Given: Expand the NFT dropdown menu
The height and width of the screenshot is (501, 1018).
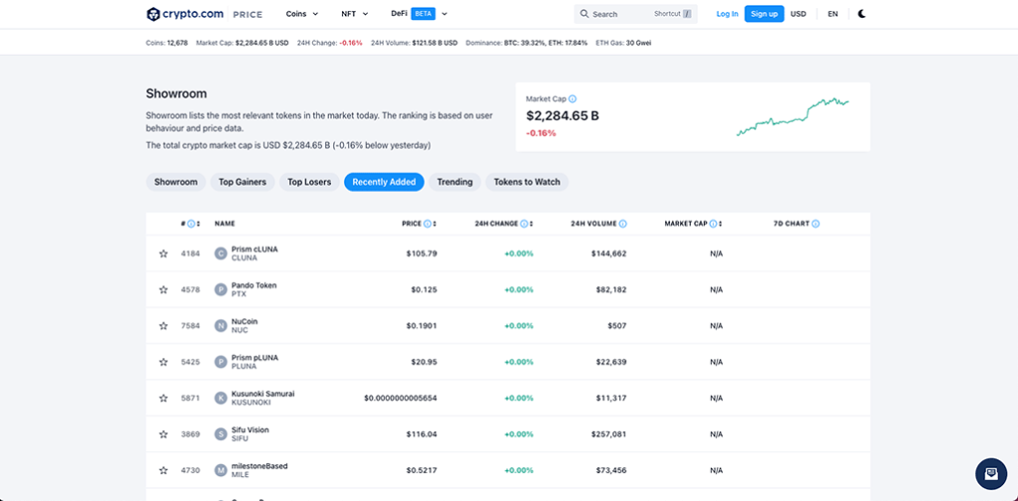Looking at the screenshot, I should point(355,14).
